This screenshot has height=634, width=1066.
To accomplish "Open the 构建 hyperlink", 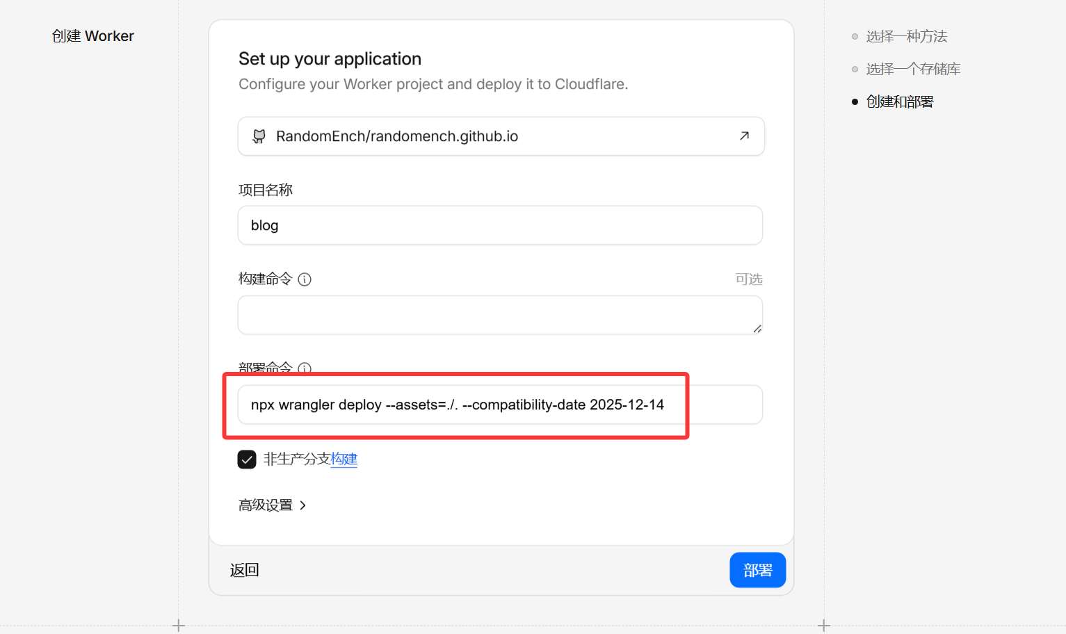I will coord(344,460).
